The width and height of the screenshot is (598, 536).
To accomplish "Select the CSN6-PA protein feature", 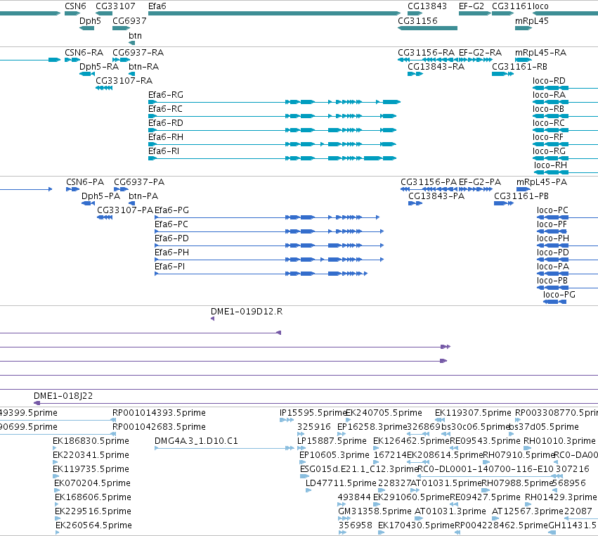I will (x=73, y=189).
